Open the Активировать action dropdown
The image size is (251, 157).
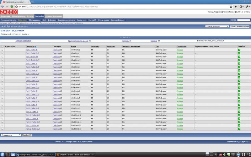[11, 135]
